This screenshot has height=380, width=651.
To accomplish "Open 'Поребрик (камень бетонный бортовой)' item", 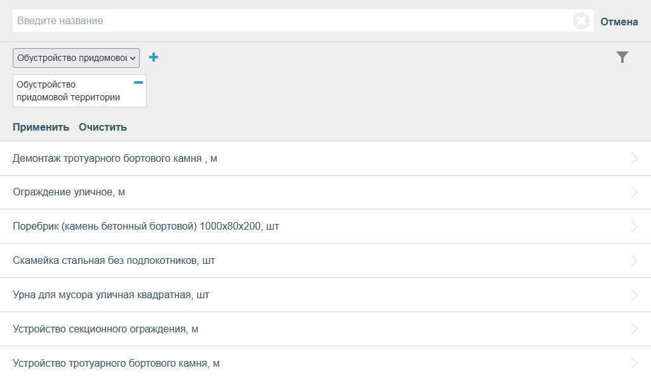I will click(x=145, y=226).
